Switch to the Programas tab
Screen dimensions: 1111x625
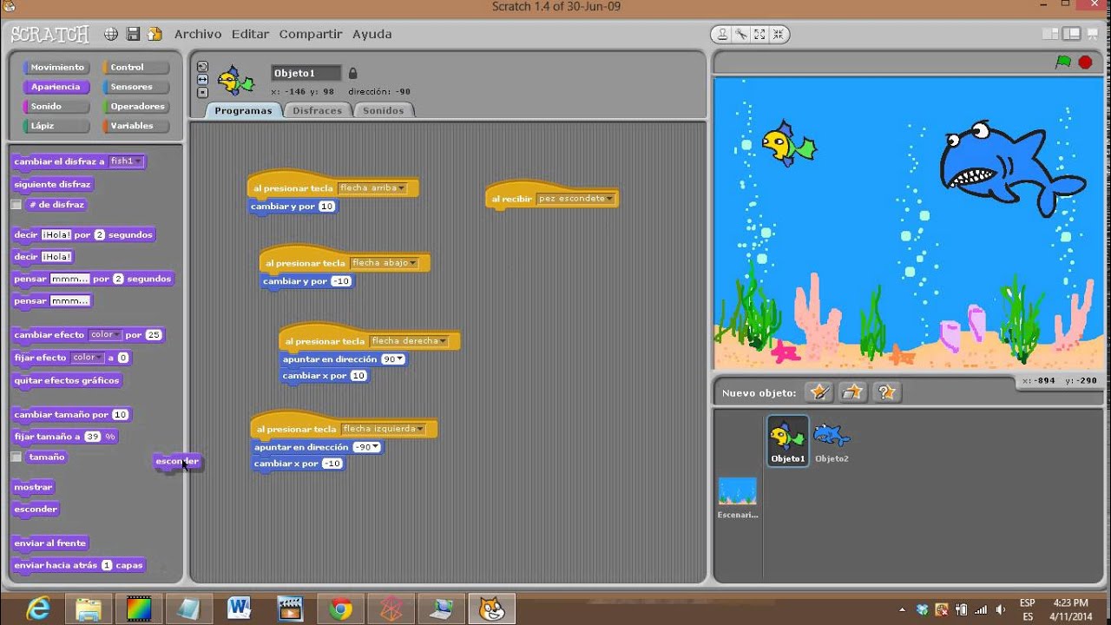243,110
